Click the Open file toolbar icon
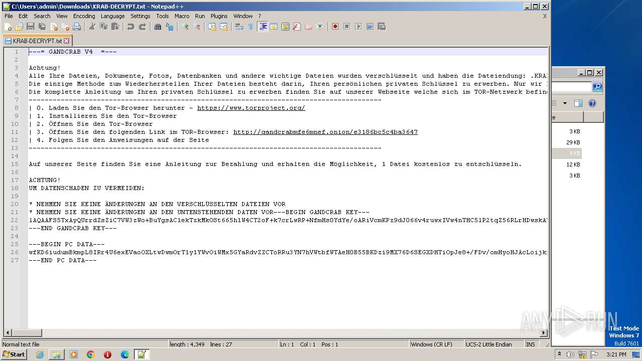This screenshot has width=642, height=361. coord(19,27)
